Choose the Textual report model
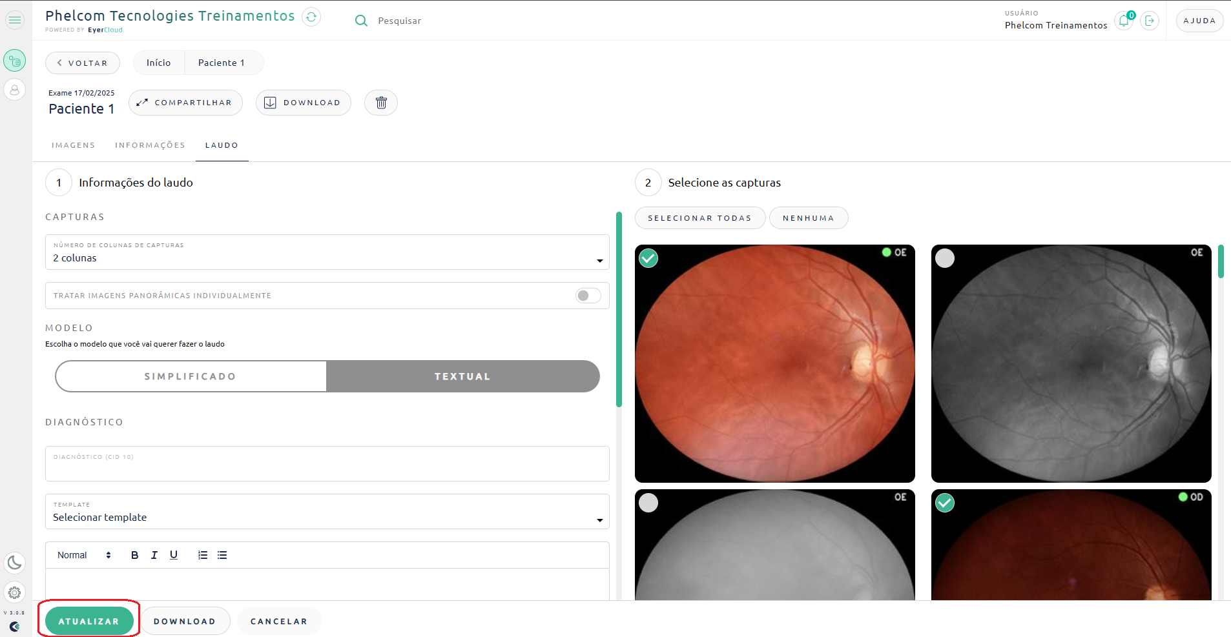 pyautogui.click(x=462, y=376)
